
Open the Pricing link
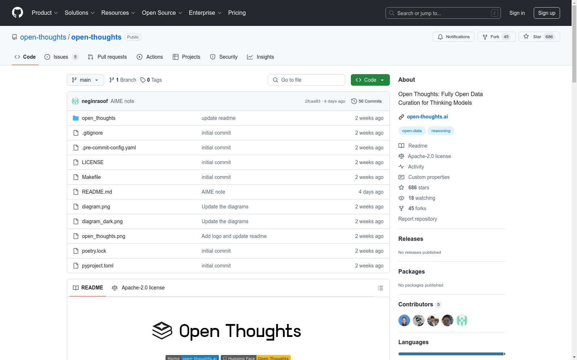(x=237, y=13)
